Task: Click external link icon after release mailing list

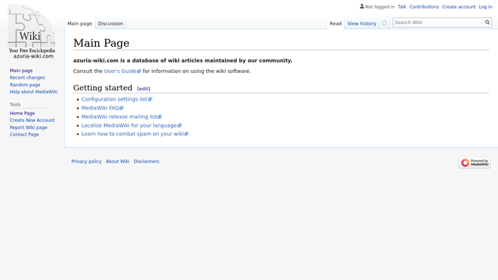Action: pos(160,117)
